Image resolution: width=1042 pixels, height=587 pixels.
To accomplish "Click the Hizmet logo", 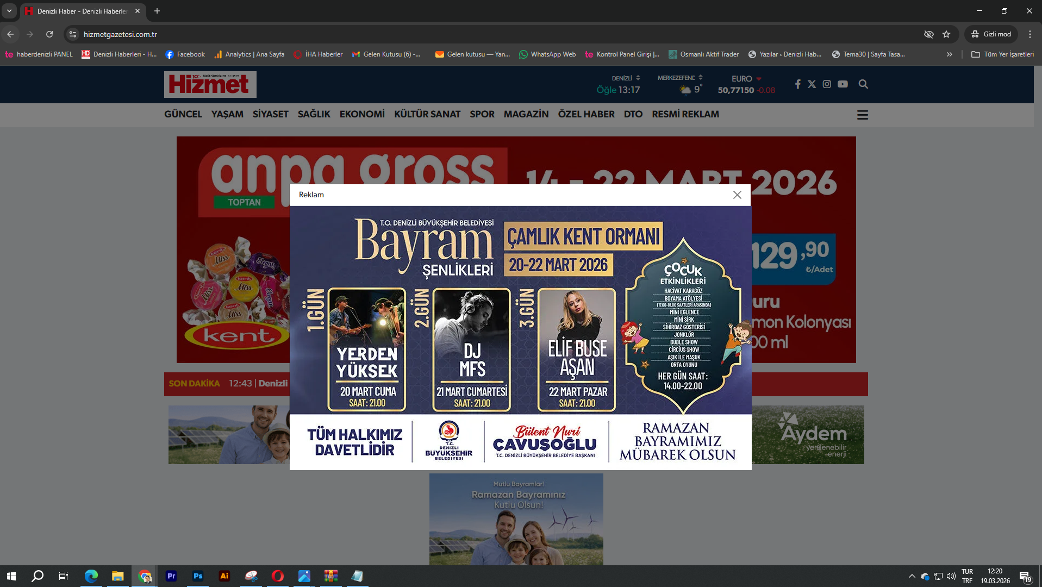I will (210, 84).
